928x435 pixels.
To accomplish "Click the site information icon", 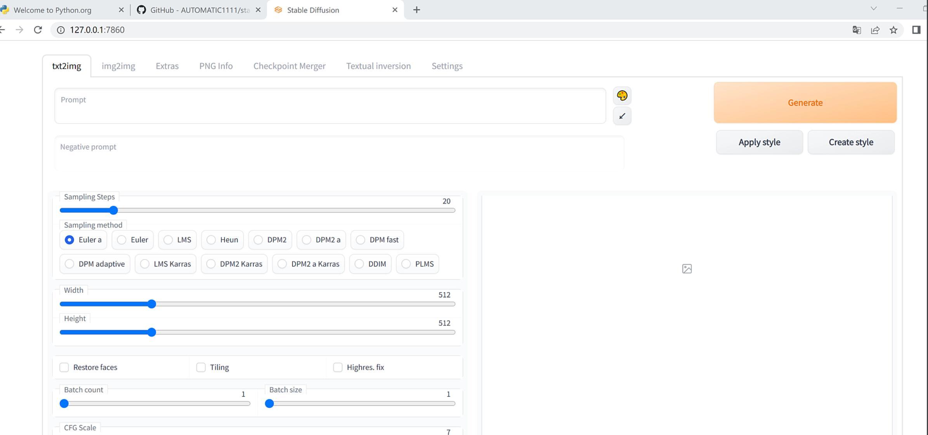I will (x=61, y=30).
